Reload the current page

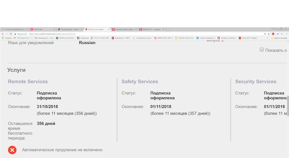11,34
